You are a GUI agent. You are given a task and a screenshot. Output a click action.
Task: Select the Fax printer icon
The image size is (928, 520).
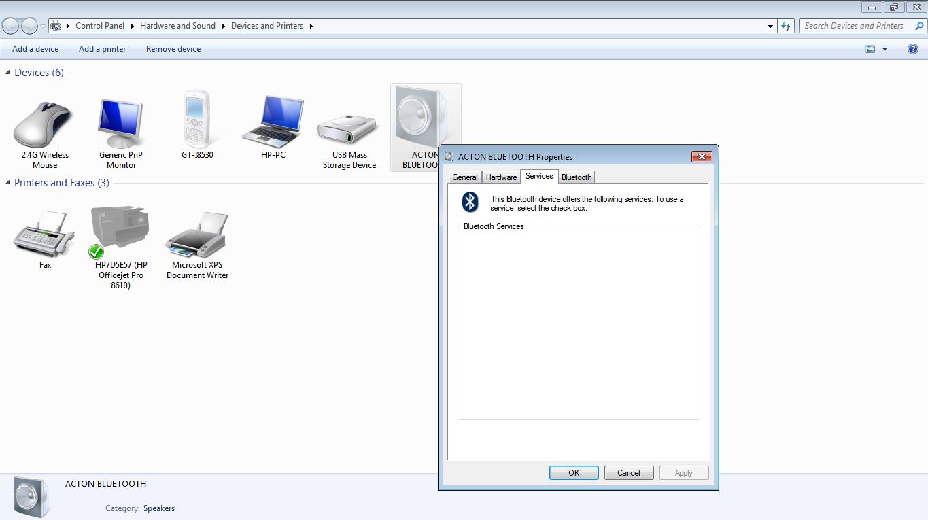44,232
